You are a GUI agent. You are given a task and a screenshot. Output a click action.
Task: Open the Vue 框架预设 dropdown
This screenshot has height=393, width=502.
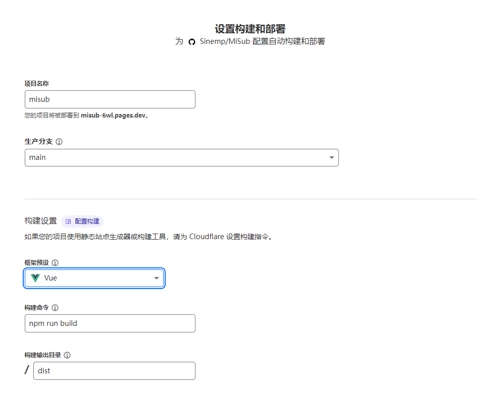point(94,278)
